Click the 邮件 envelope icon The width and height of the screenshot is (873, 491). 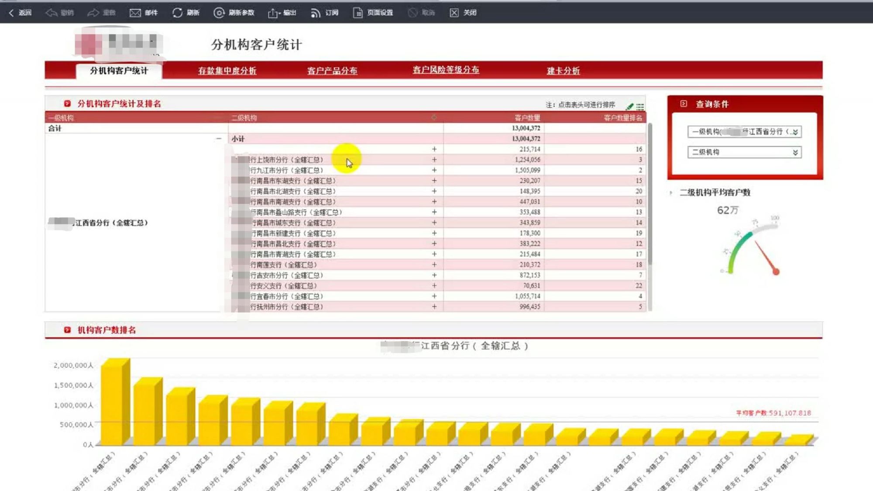click(x=135, y=13)
